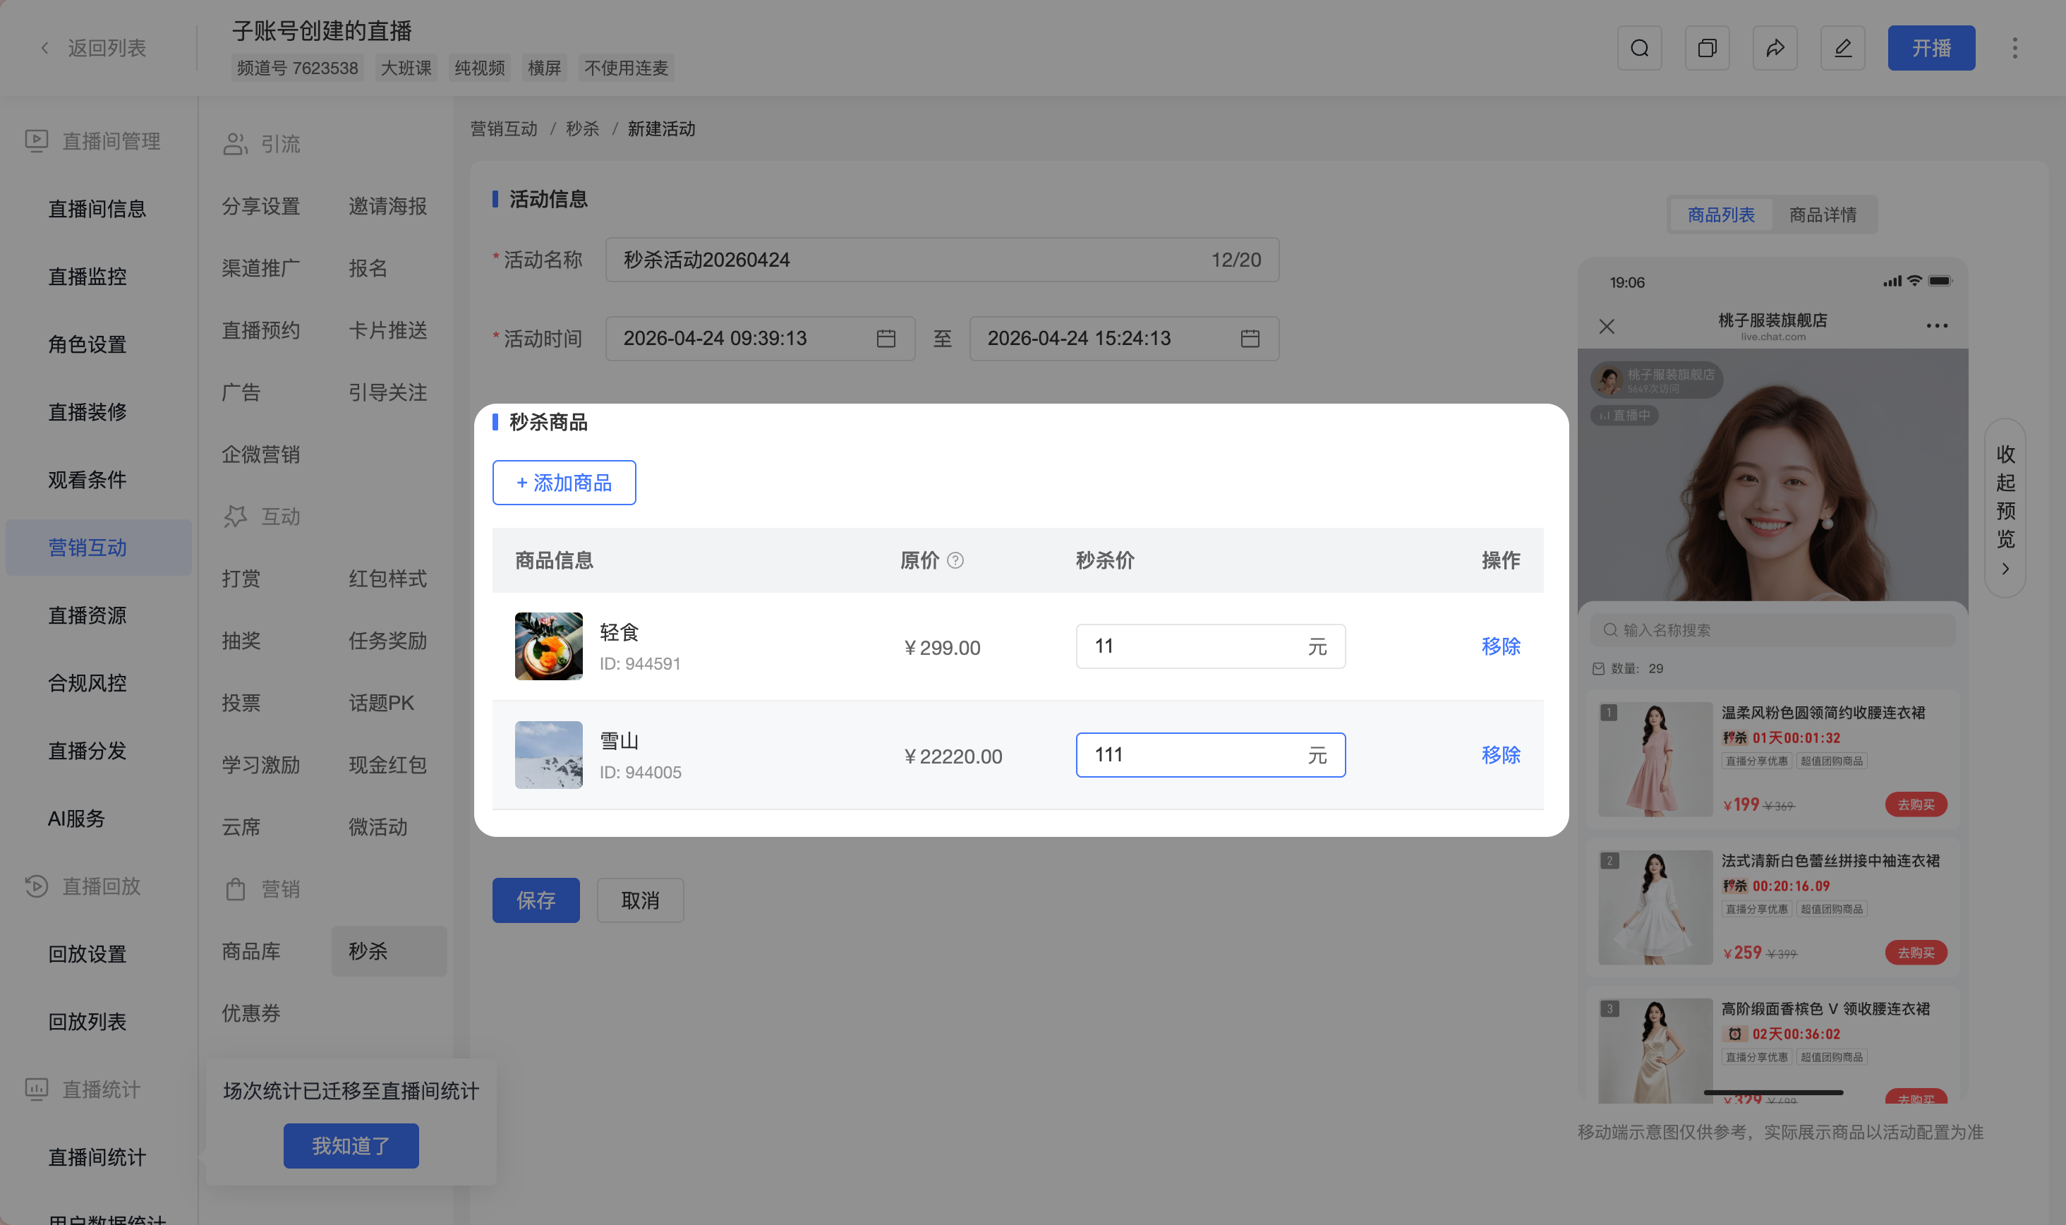Click the end time date field

point(1124,339)
